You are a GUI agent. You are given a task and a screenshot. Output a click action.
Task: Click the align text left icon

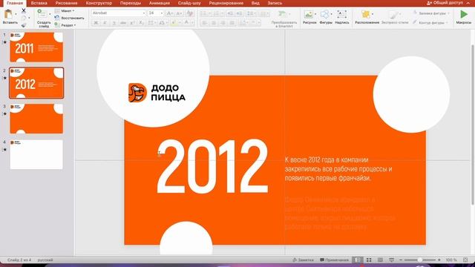coord(205,23)
